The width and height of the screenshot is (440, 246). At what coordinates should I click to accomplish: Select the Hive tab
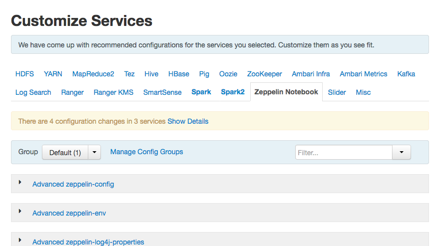(x=151, y=74)
